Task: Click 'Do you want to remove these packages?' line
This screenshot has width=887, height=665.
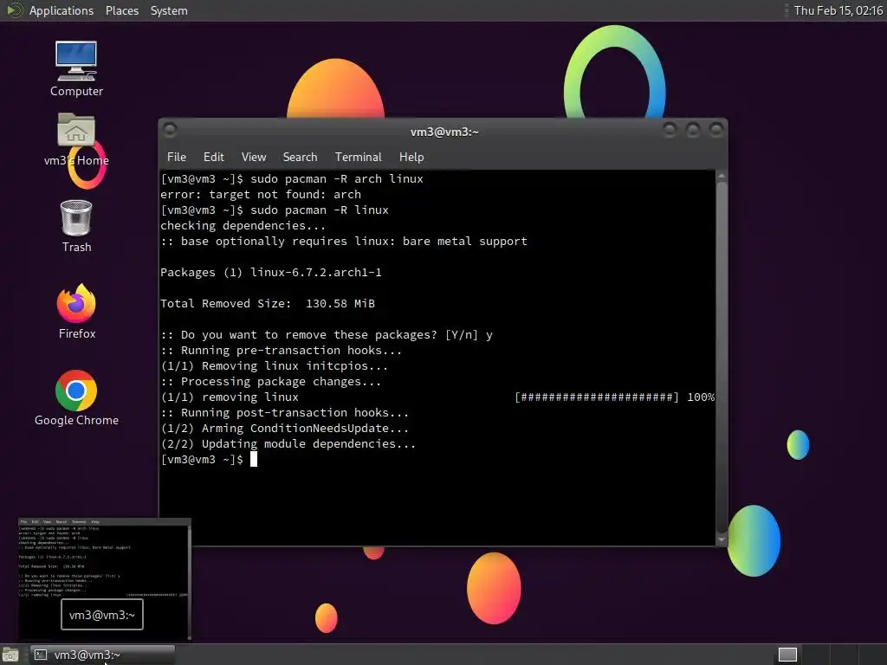Action: pos(327,335)
